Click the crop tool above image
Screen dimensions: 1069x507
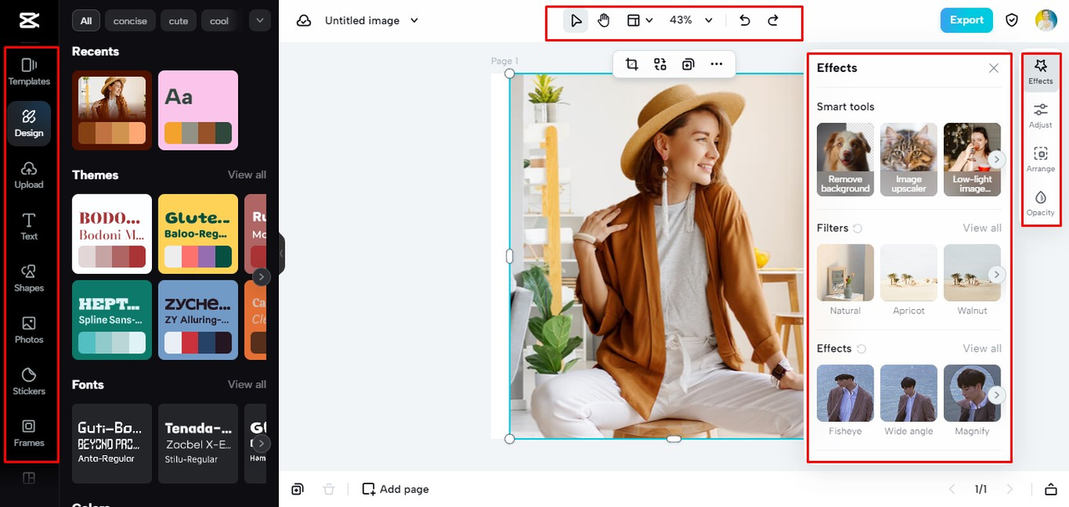(631, 64)
